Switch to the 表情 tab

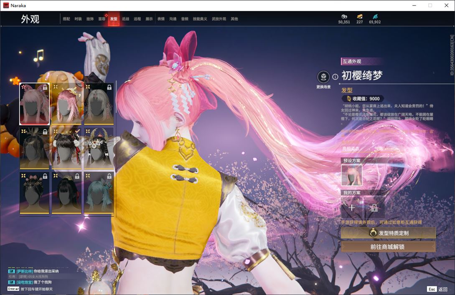(161, 19)
